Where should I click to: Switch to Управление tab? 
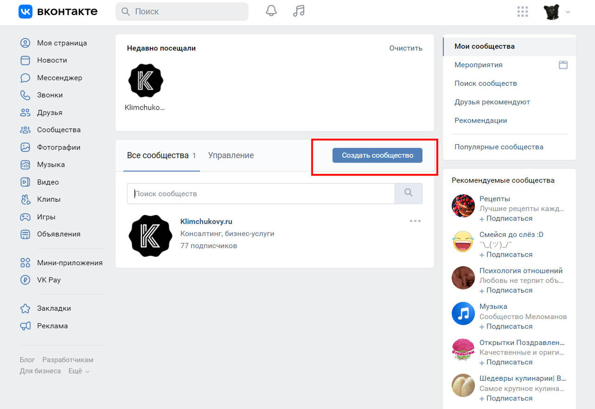(x=231, y=155)
